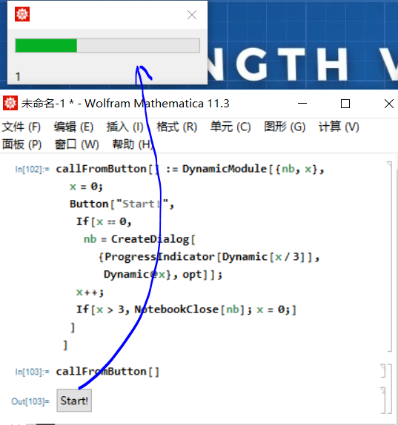Image resolution: width=398 pixels, height=425 pixels.
Task: Select the In[103] cell bracket
Action: pos(383,371)
